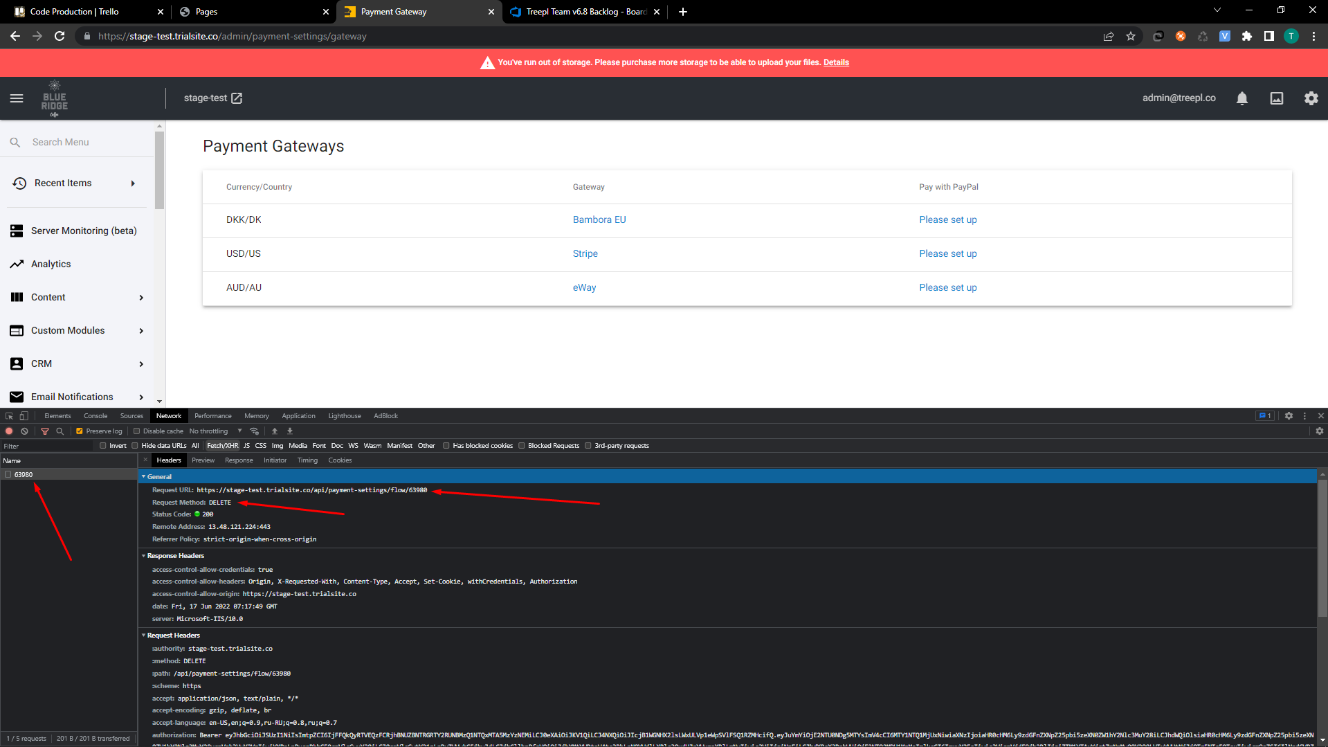Viewport: 1328px width, 747px height.
Task: Switch to the Elements tab
Action: (57, 416)
